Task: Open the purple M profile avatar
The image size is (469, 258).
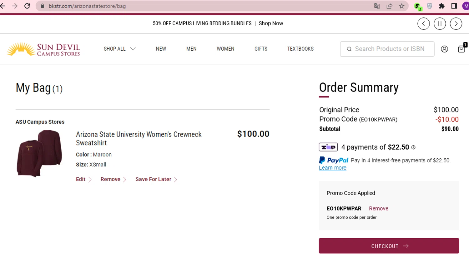Action: point(466,6)
